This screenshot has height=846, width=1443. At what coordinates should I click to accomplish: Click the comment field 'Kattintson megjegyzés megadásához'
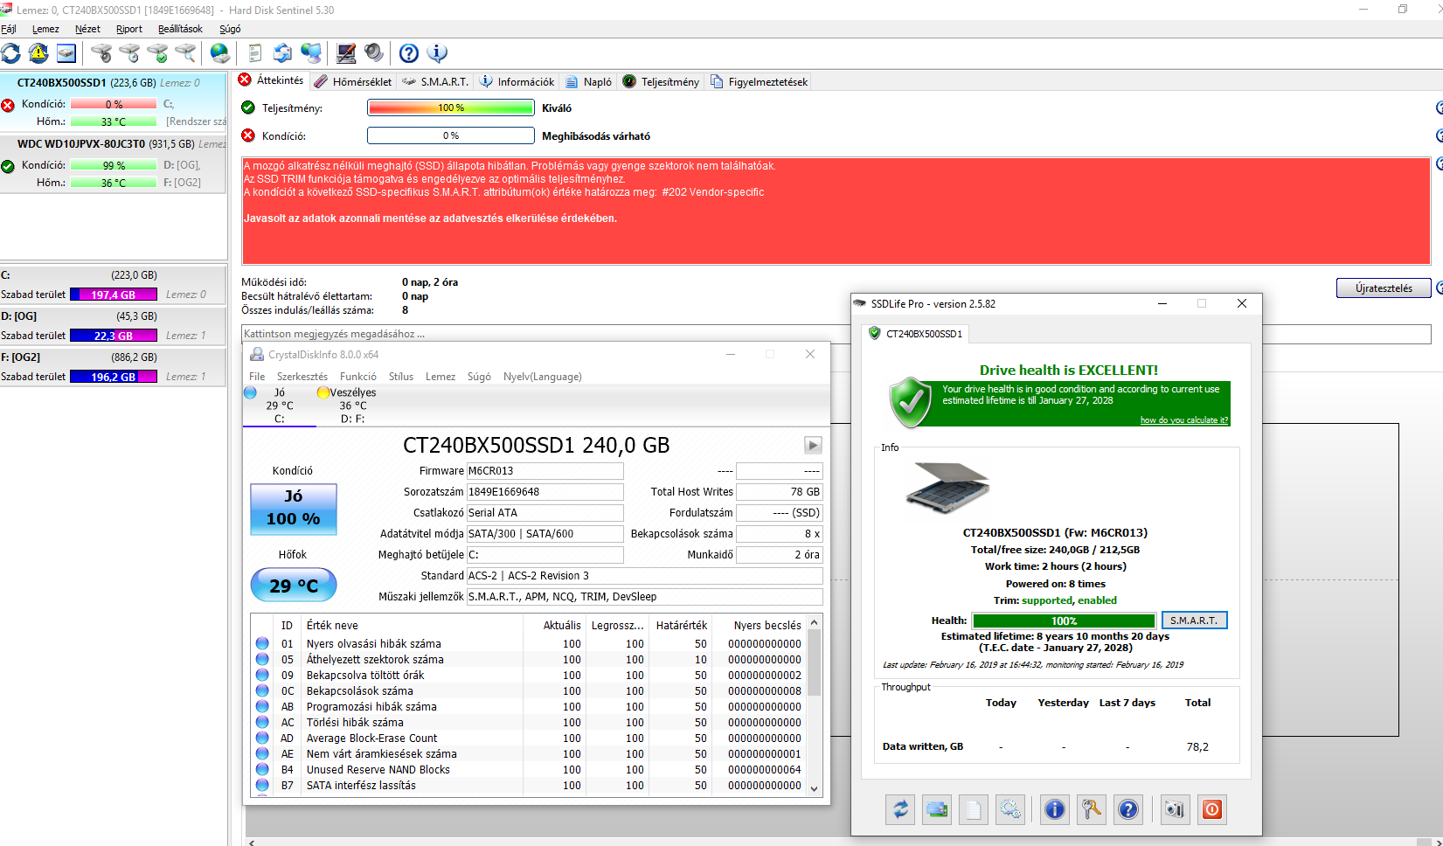(836, 334)
